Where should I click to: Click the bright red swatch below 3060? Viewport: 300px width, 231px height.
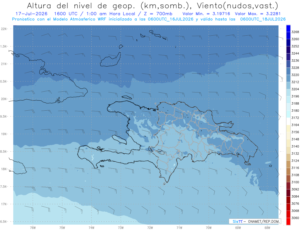click(288, 221)
